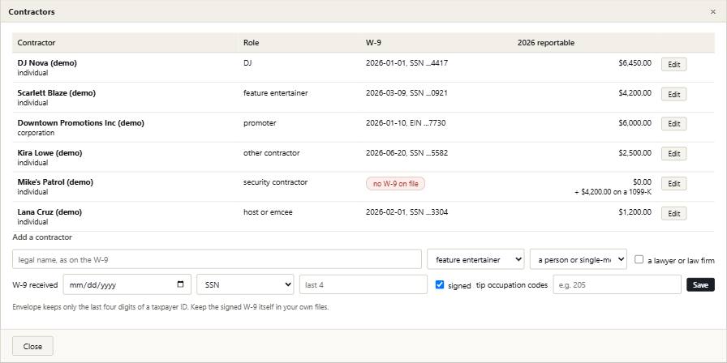The height and width of the screenshot is (363, 727).
Task: Click W-9 value 2026-01-01, SSN ...4417
Action: point(407,63)
